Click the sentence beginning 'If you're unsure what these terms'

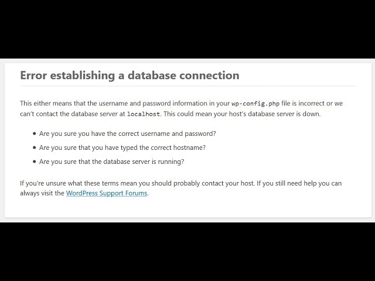(137, 183)
